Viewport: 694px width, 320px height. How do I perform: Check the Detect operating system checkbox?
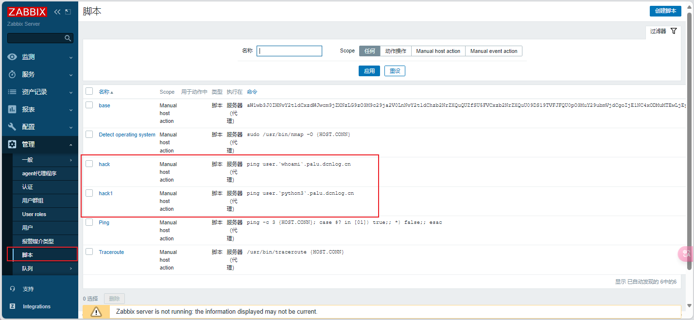point(89,135)
